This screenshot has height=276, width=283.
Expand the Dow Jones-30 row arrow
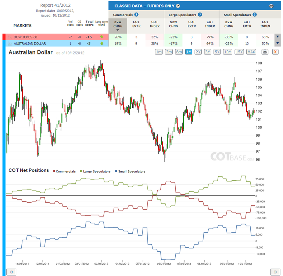[277, 37]
